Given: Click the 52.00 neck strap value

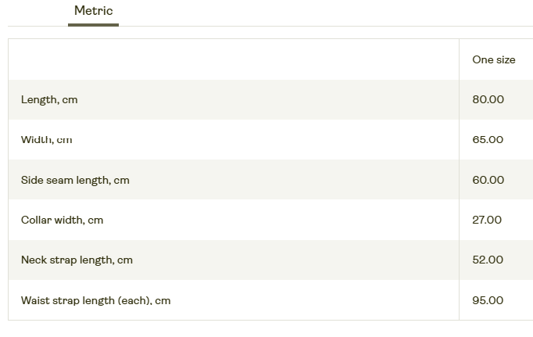Looking at the screenshot, I should [488, 260].
